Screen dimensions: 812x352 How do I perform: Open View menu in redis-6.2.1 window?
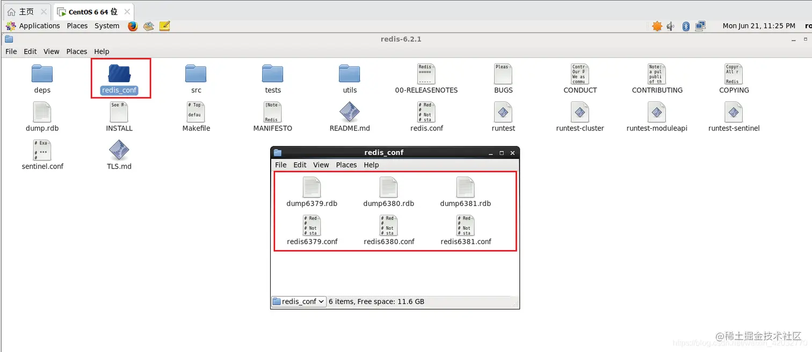(52, 52)
